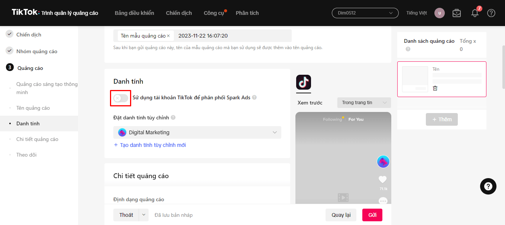Open Phân tích menu
Viewport: 505px width, 225px height.
coord(247,13)
